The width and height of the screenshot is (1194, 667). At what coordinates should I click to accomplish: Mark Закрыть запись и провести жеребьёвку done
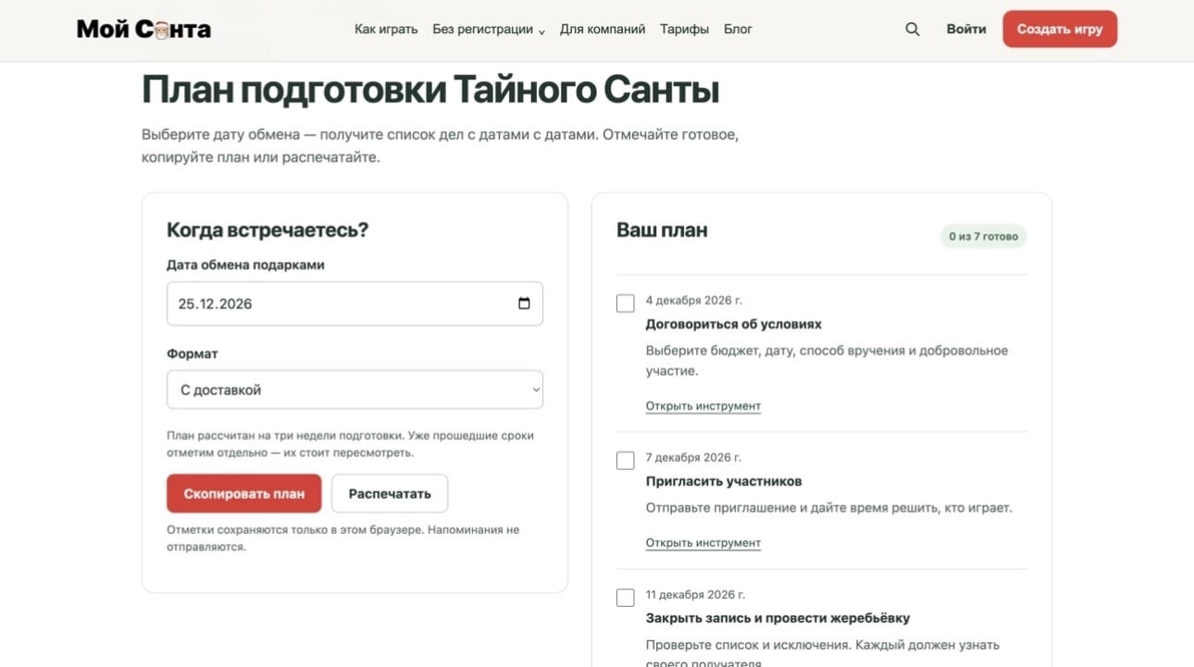click(x=626, y=598)
